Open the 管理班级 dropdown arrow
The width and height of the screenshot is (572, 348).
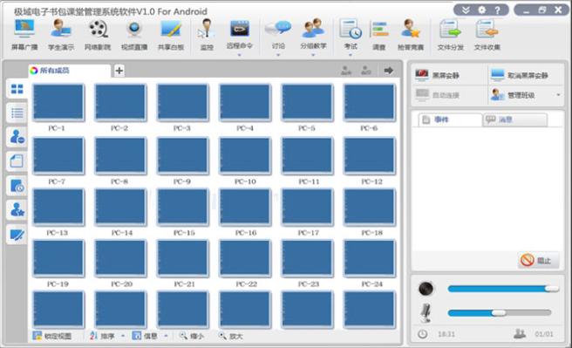coord(558,95)
